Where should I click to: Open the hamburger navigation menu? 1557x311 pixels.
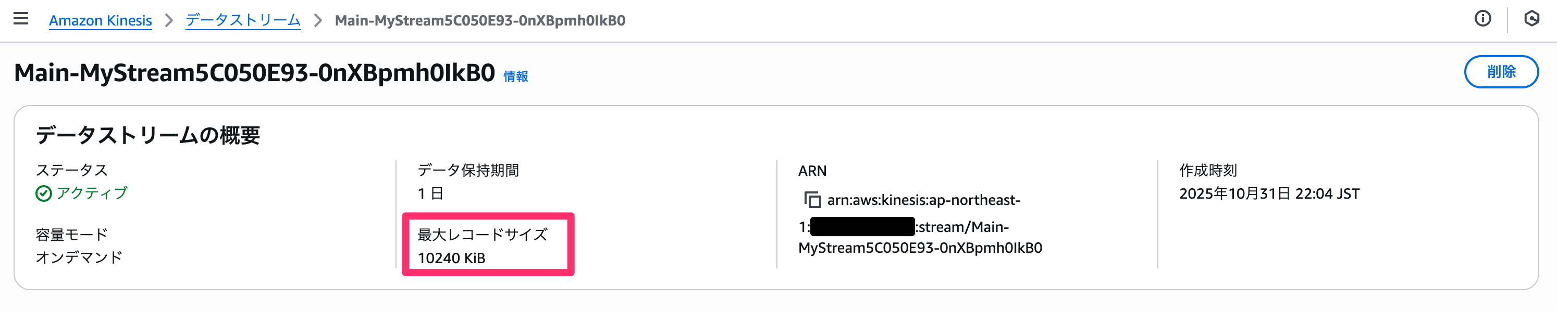(x=21, y=19)
